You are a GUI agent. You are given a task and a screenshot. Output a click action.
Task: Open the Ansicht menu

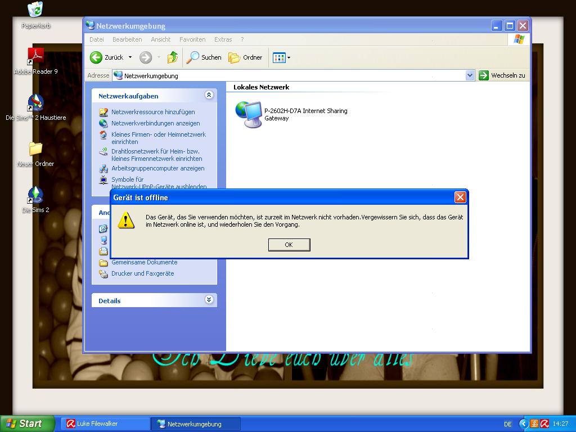[160, 39]
